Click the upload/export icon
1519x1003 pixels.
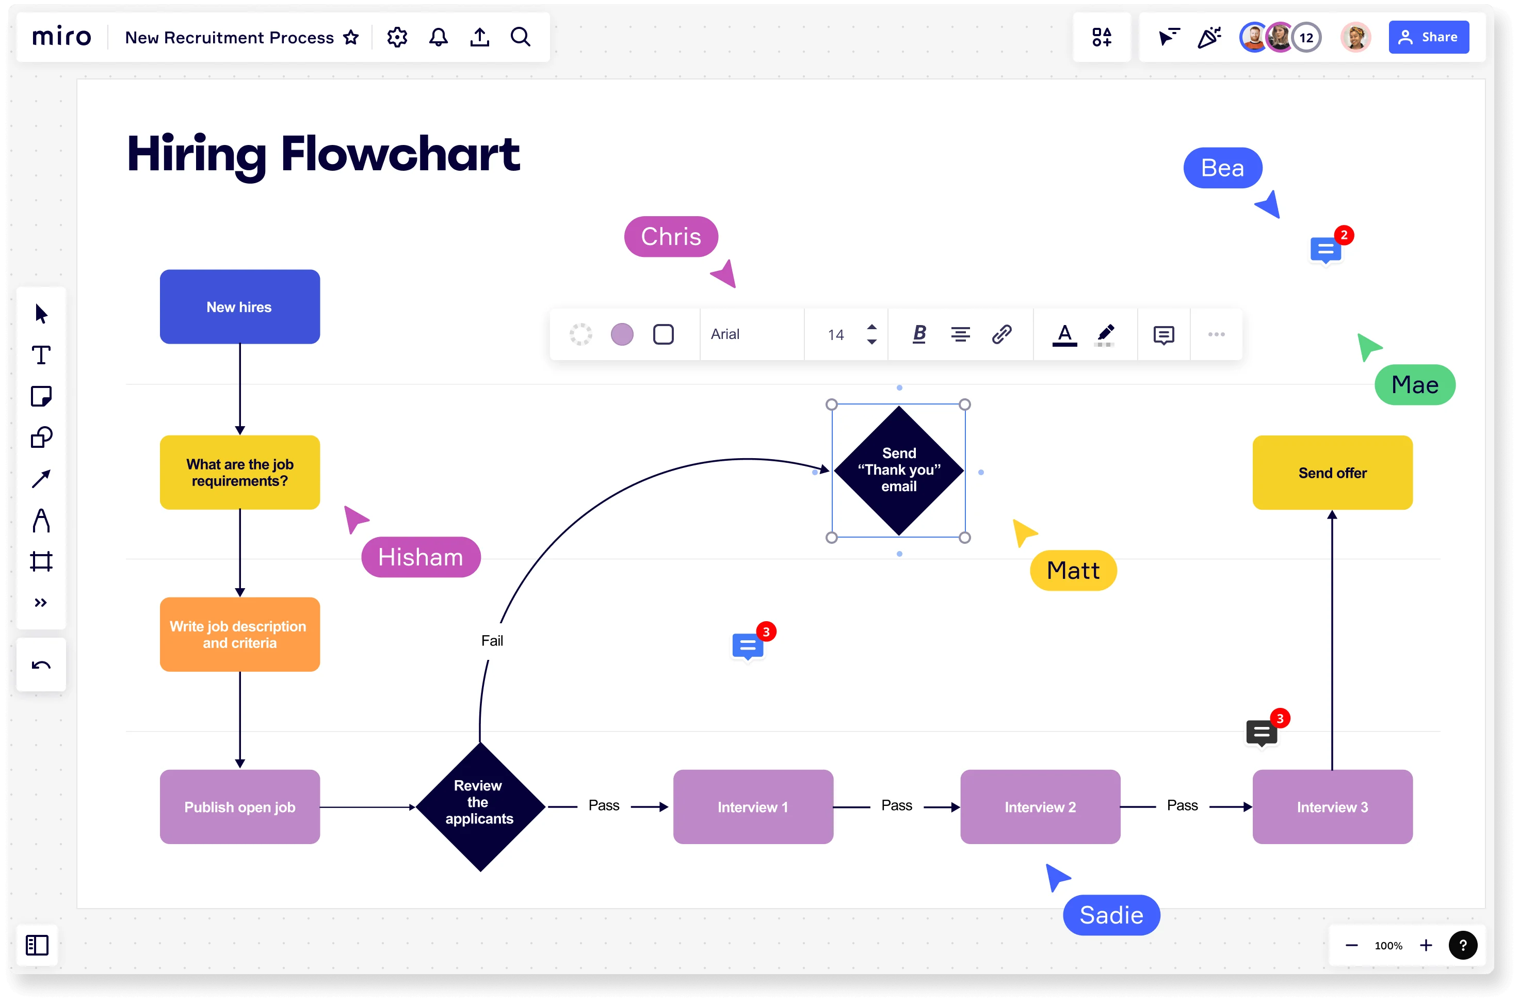pyautogui.click(x=479, y=37)
